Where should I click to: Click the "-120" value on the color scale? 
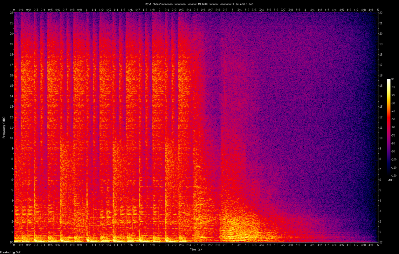(x=394, y=175)
